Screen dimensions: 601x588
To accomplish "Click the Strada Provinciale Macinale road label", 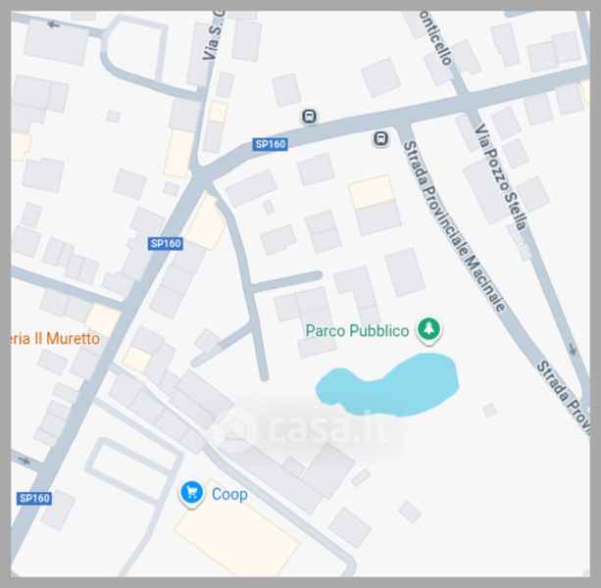I will pyautogui.click(x=454, y=226).
